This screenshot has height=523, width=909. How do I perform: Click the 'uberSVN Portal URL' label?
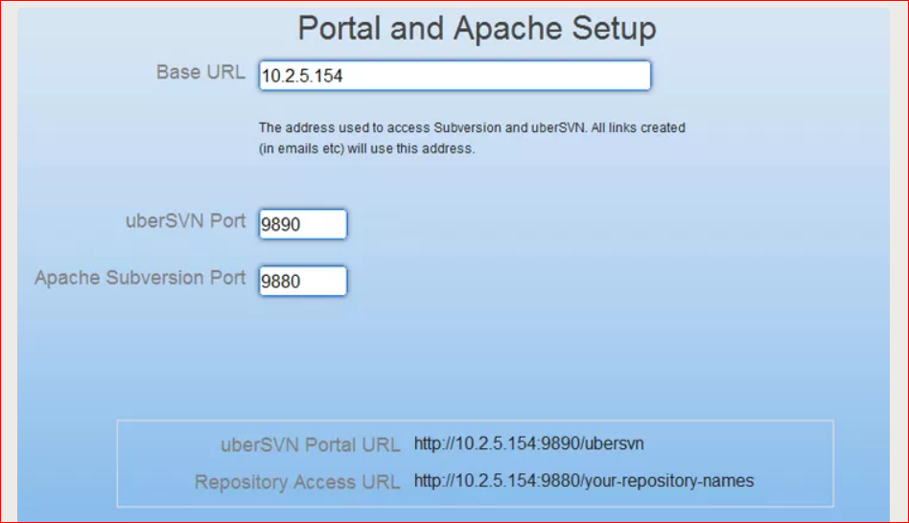pos(310,444)
